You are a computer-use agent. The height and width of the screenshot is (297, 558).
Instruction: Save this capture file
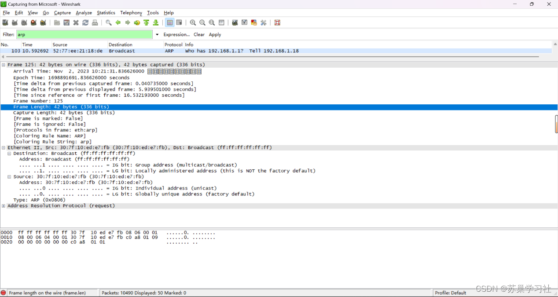(66, 22)
